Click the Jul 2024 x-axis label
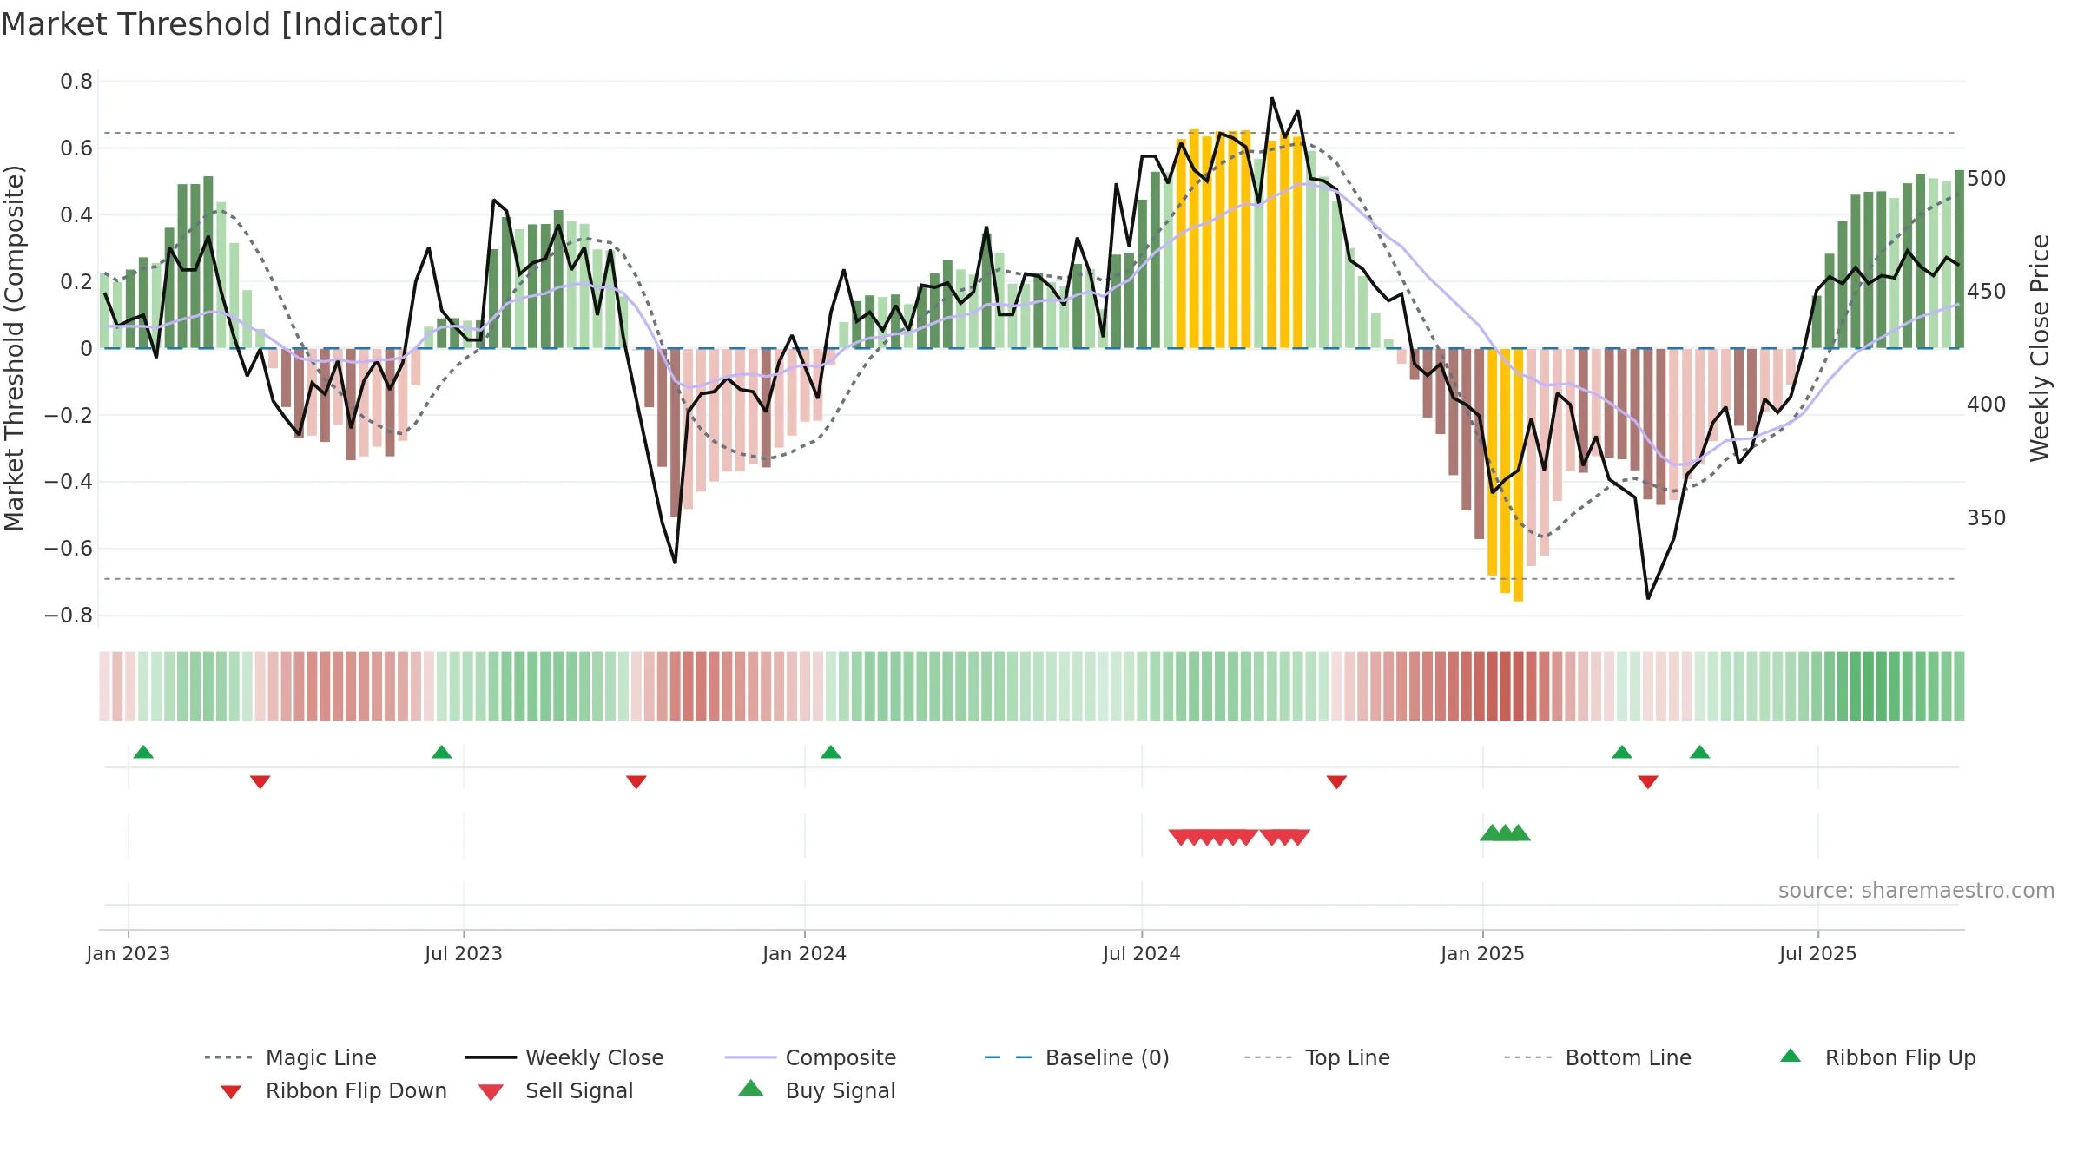 coord(1142,953)
